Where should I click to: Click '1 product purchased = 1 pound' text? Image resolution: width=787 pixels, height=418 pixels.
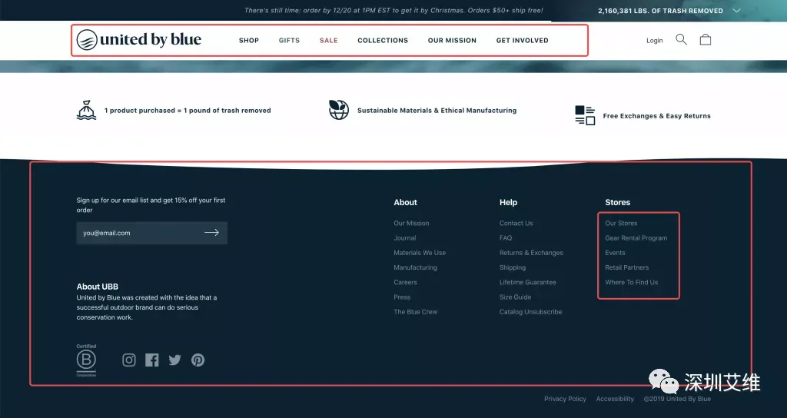coord(188,111)
